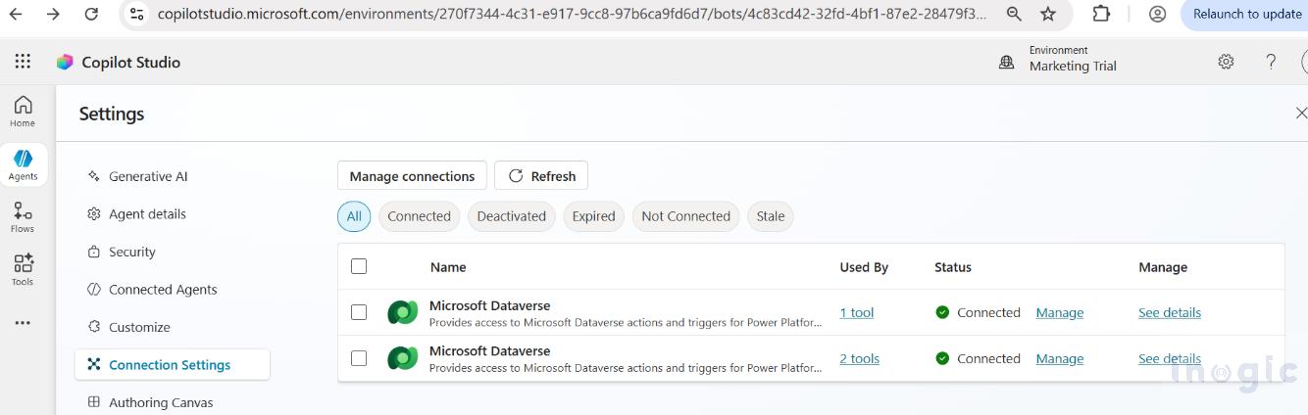Go back in browser history
The height and width of the screenshot is (415, 1308).
pyautogui.click(x=16, y=15)
